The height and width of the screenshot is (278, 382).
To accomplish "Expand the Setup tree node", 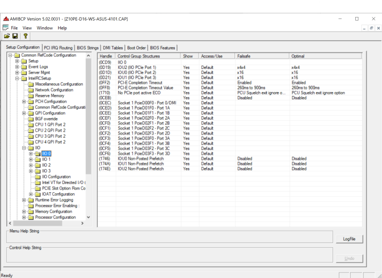I will point(17,61).
